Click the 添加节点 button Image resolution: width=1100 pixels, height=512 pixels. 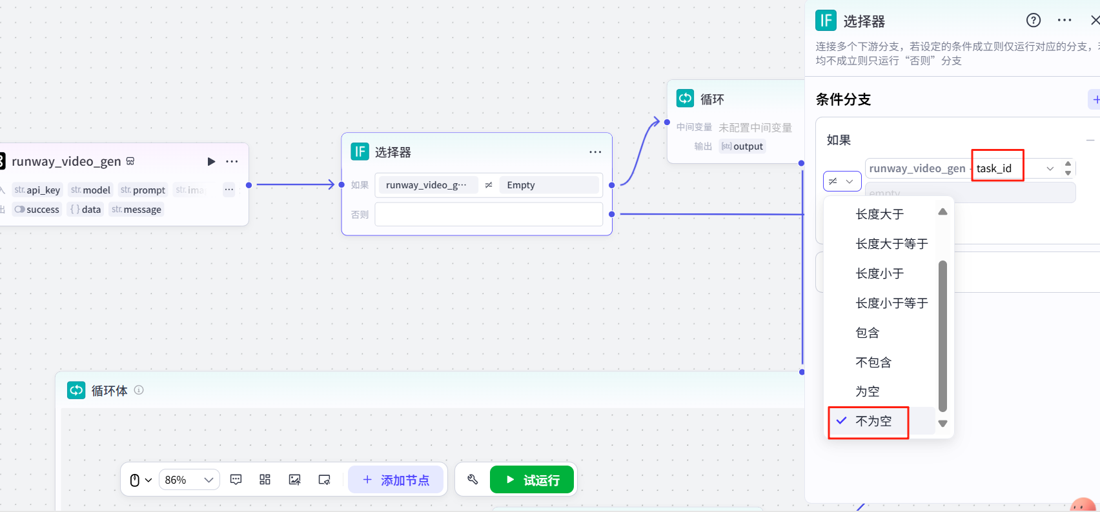coord(396,480)
